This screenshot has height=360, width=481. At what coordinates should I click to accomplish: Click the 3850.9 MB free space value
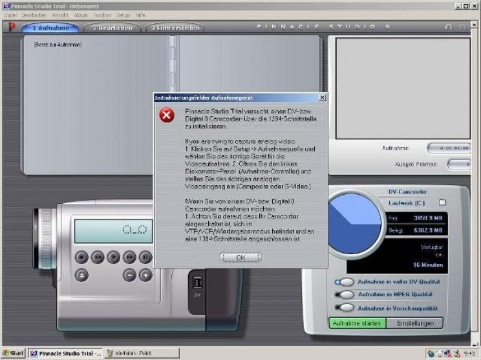(428, 218)
